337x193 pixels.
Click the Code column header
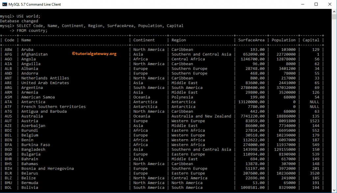pyautogui.click(x=10, y=40)
